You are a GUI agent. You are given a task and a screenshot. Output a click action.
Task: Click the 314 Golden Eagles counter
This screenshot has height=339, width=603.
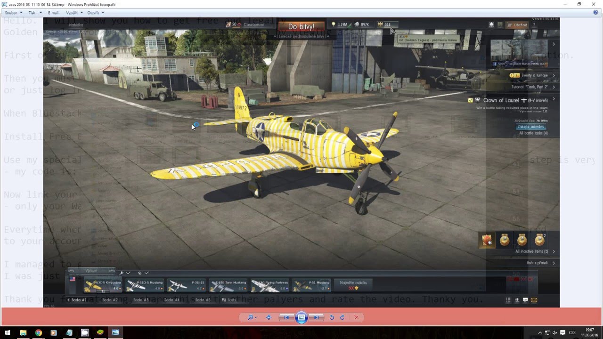[x=385, y=24]
